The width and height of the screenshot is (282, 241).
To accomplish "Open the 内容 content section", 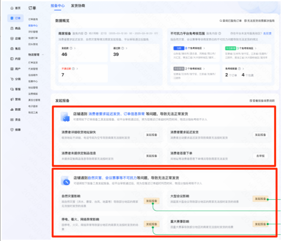I will [15, 59].
